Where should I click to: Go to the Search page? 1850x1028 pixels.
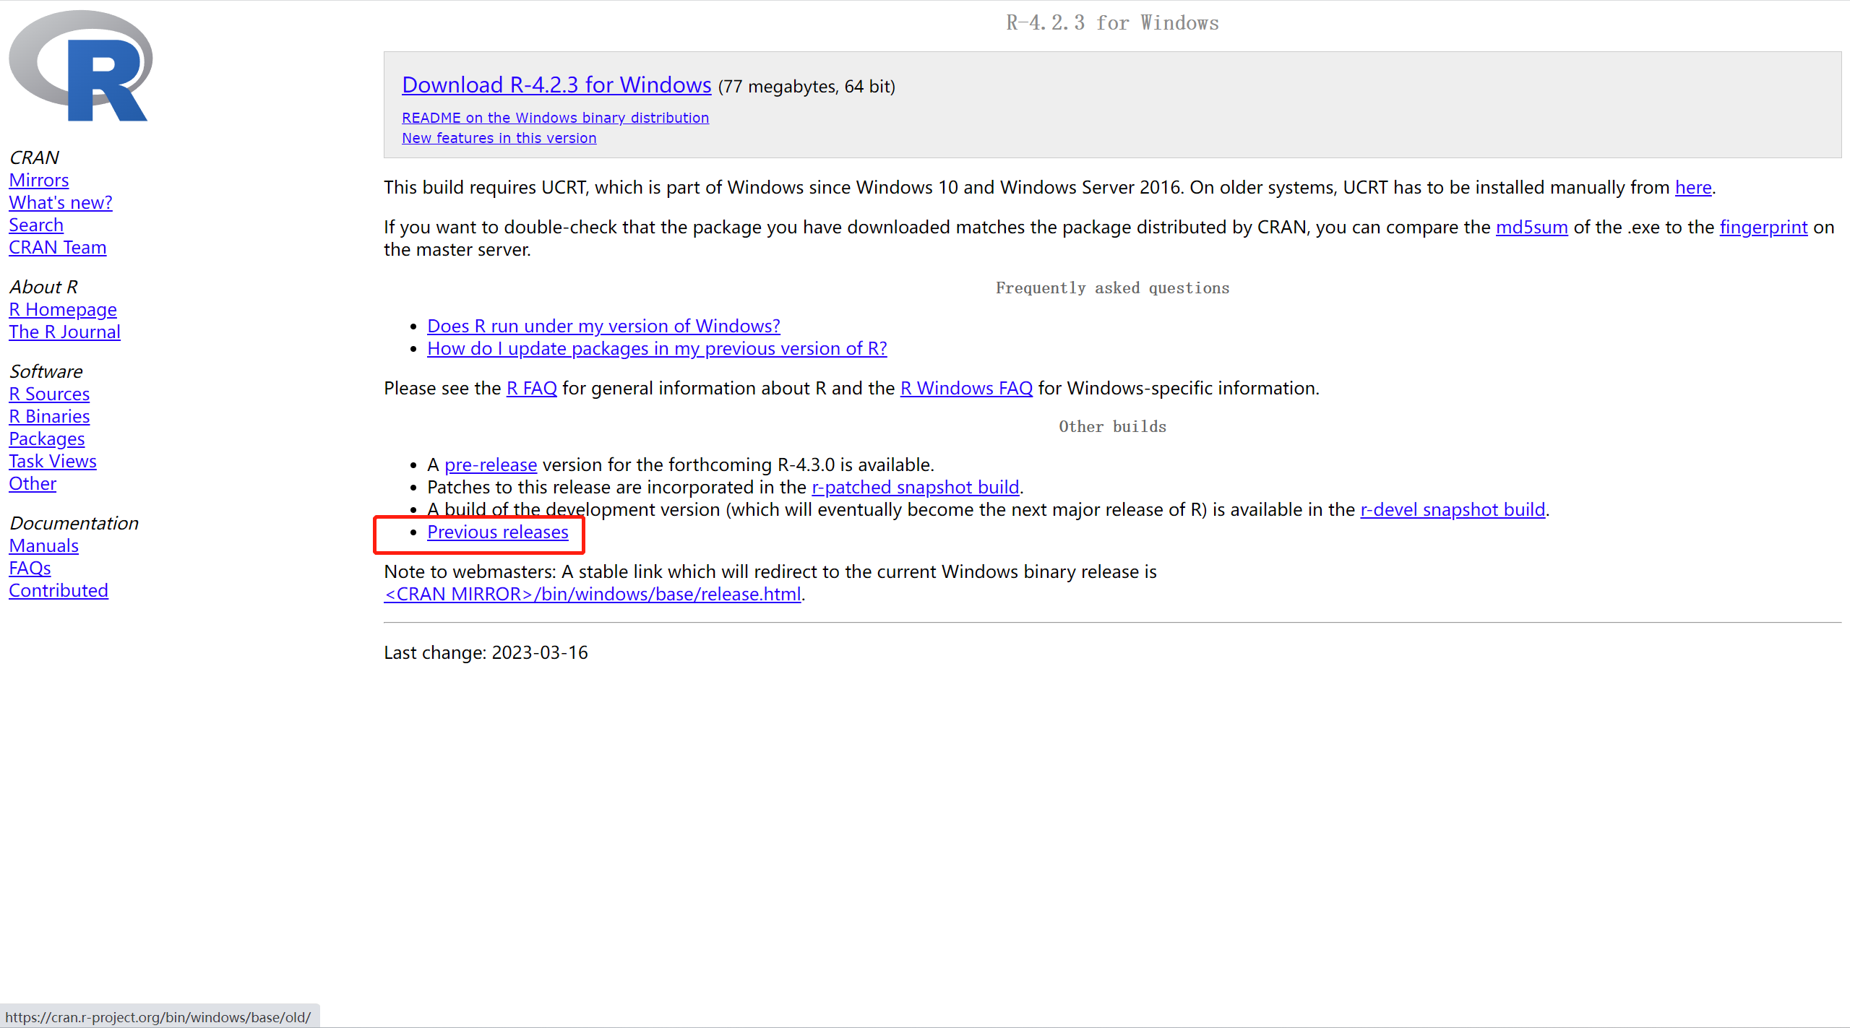click(x=36, y=225)
